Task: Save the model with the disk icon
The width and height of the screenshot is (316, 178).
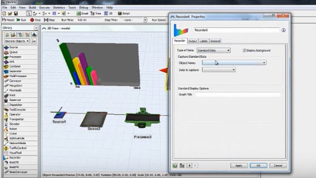Action: coord(16,13)
